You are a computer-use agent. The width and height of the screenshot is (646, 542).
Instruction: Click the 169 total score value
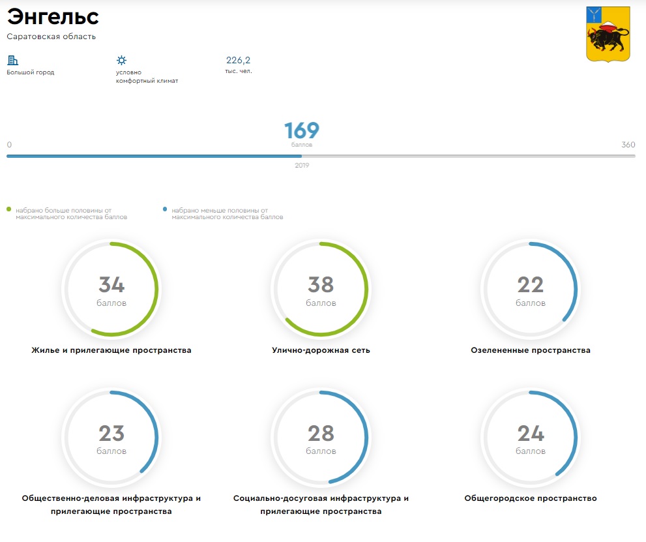tap(302, 131)
